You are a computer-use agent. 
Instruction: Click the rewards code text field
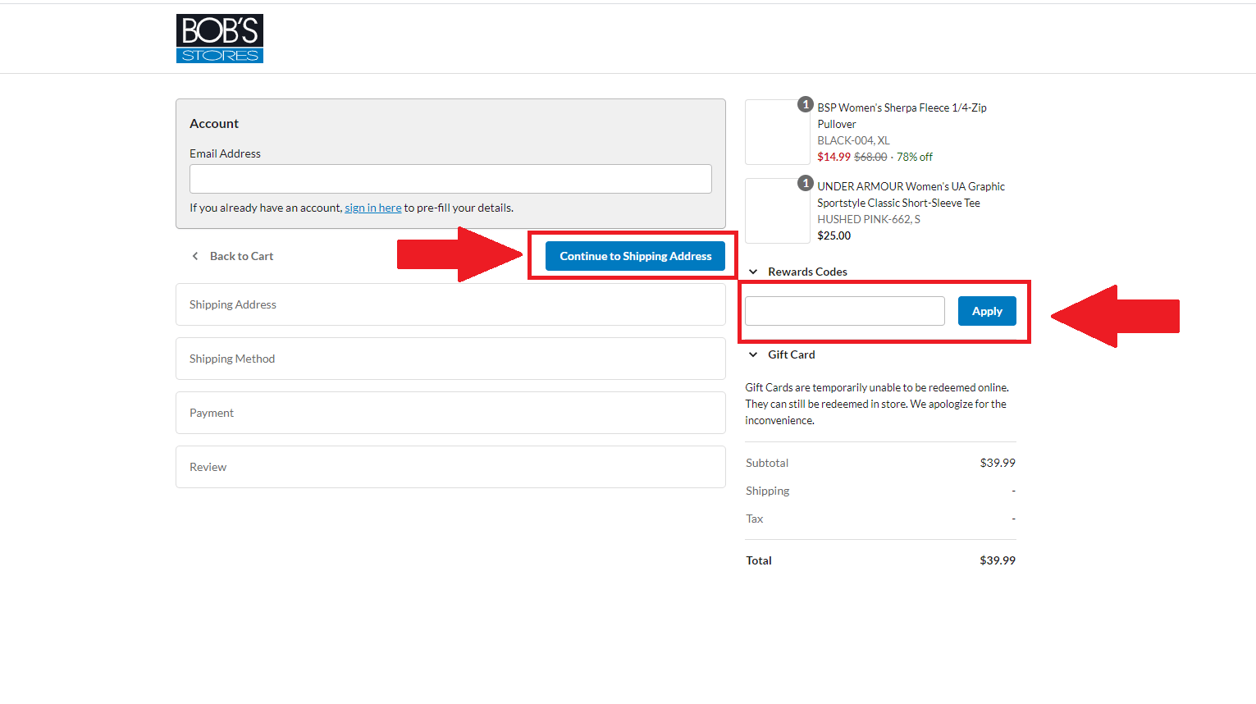coord(844,311)
